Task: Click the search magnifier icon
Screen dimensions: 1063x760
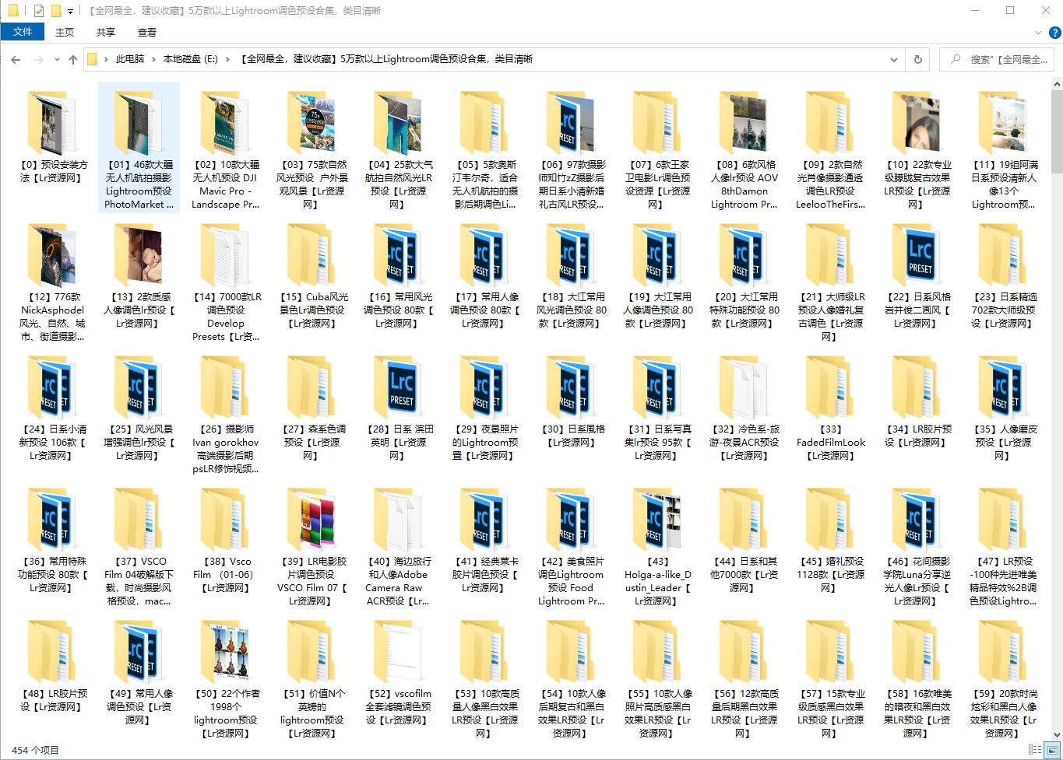Action: pos(956,59)
